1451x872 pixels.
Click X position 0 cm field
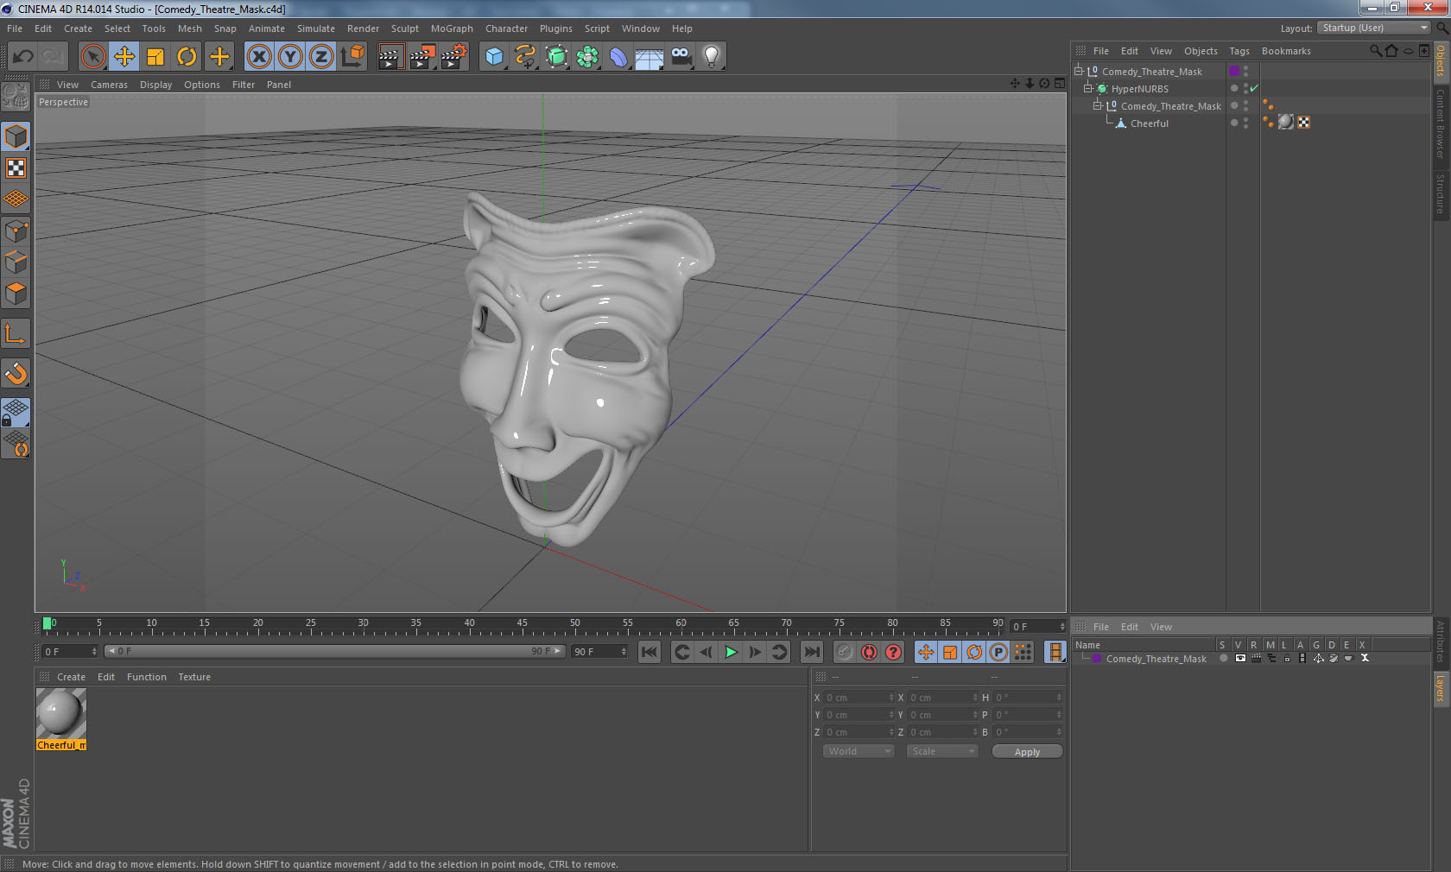pos(859,698)
